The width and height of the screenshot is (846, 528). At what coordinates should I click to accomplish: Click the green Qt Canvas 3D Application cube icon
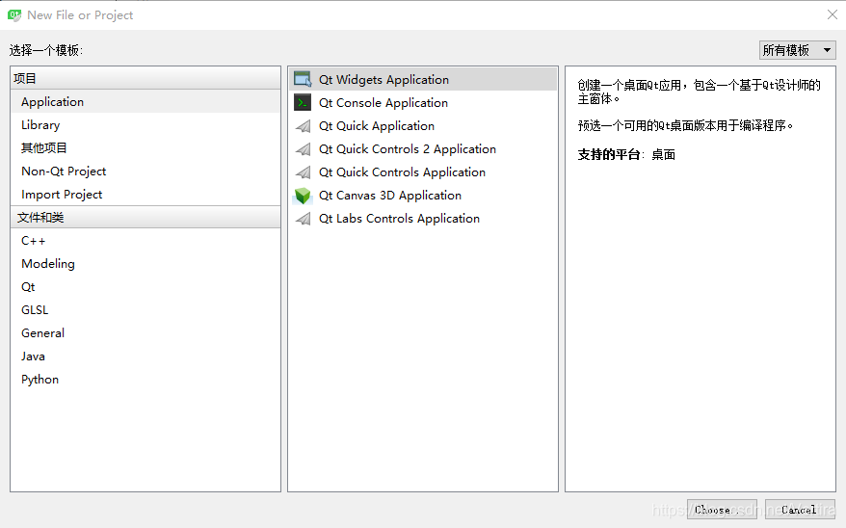303,196
